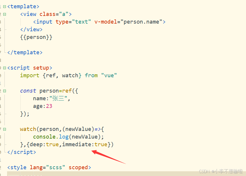
Task: Click the }); closing line
Action: [25, 114]
